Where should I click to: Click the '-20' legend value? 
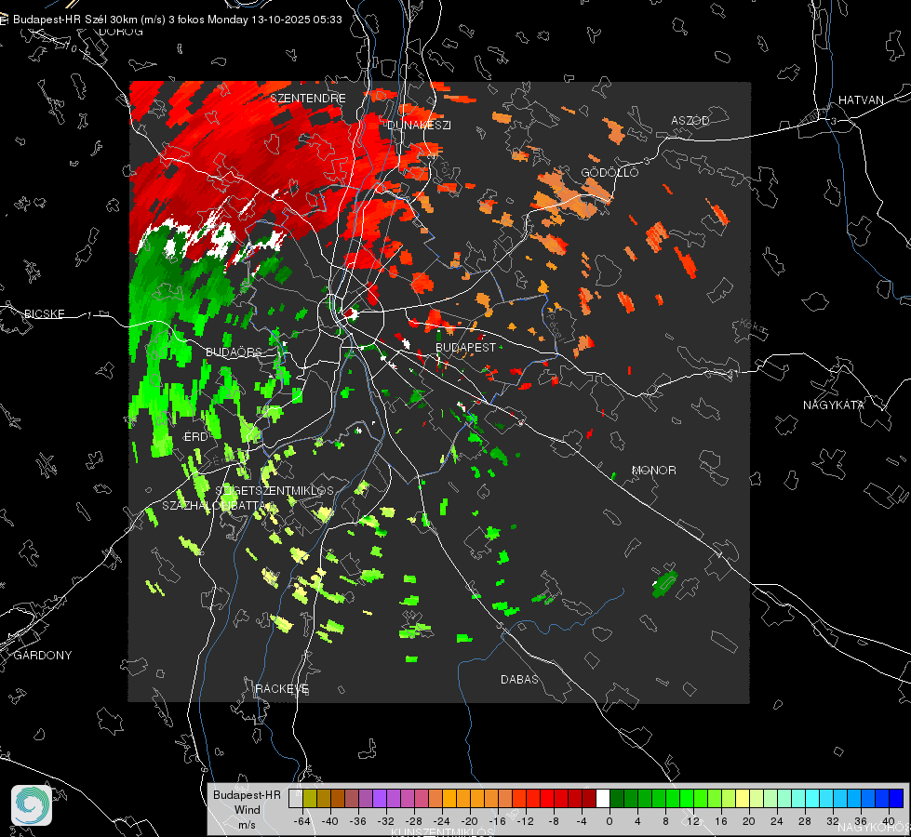click(x=469, y=821)
